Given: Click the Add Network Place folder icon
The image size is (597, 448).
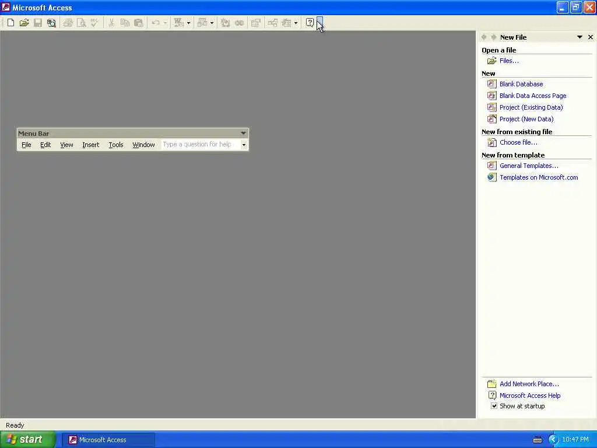Looking at the screenshot, I should click(x=492, y=384).
